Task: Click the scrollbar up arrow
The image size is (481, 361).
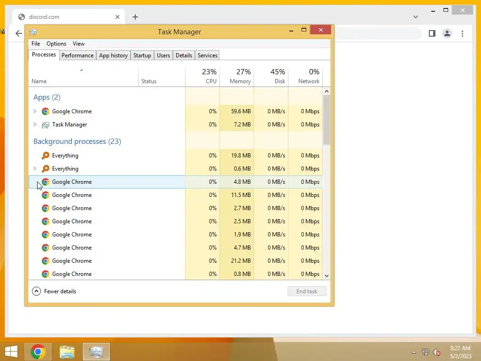Action: pyautogui.click(x=326, y=92)
